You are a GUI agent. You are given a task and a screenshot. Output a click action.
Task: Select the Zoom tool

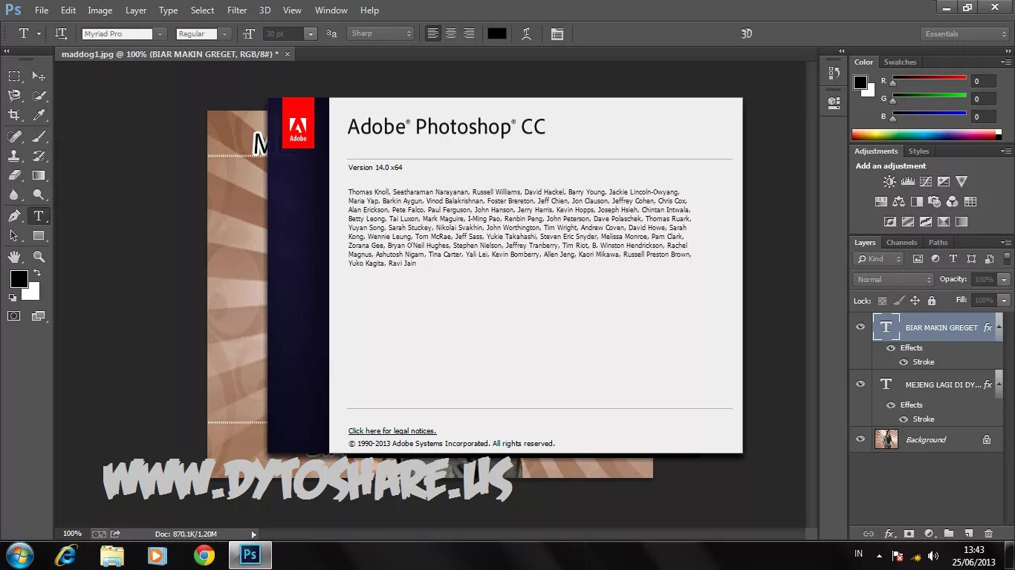tap(39, 257)
